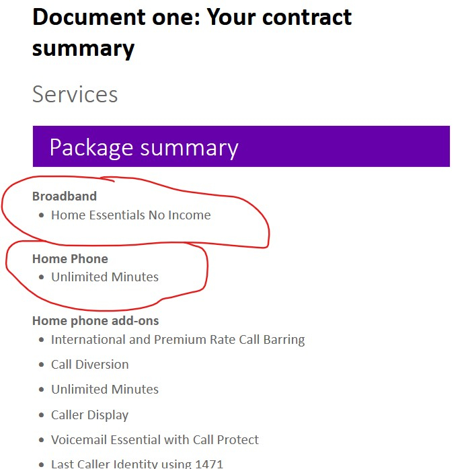This screenshot has width=464, height=469.
Task: Click the bullet beside Voicemail Essential
Action: pos(42,439)
